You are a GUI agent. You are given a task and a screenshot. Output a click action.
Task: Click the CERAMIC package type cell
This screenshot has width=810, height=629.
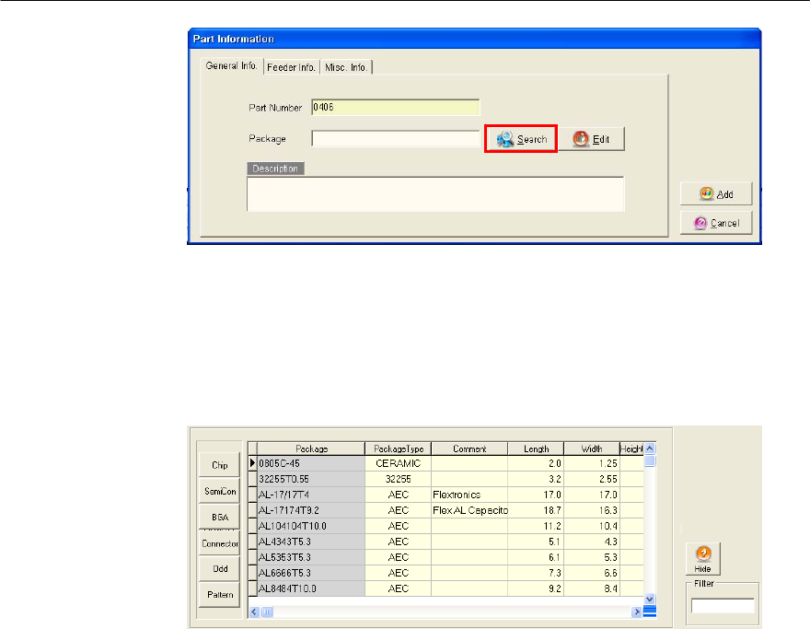pyautogui.click(x=399, y=463)
